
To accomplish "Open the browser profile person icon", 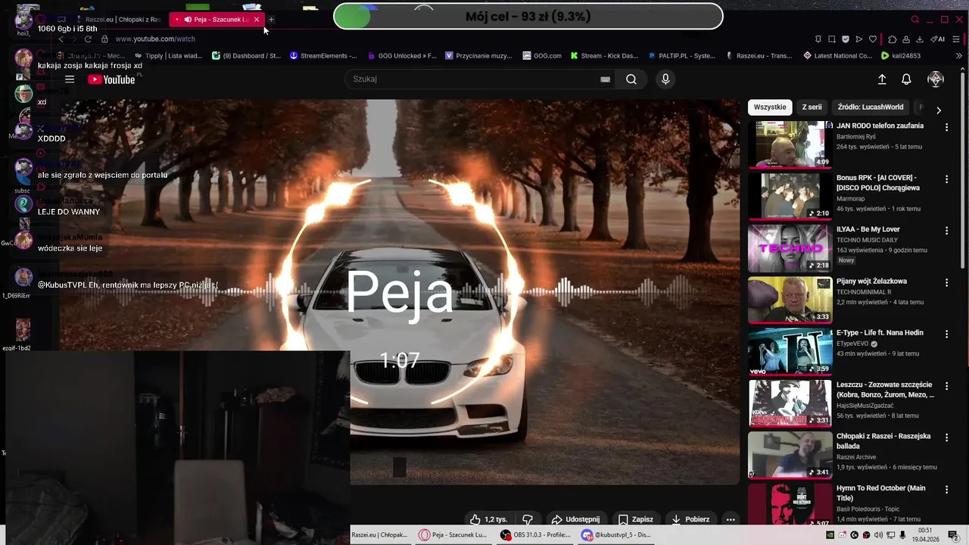I will click(906, 39).
